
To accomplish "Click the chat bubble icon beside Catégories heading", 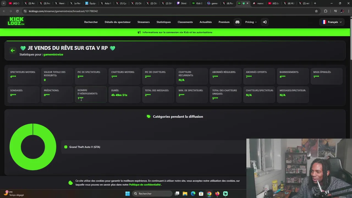I will tap(148, 117).
